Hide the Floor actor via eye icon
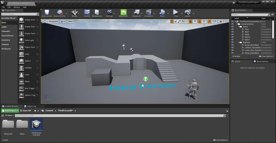 click(x=232, y=29)
